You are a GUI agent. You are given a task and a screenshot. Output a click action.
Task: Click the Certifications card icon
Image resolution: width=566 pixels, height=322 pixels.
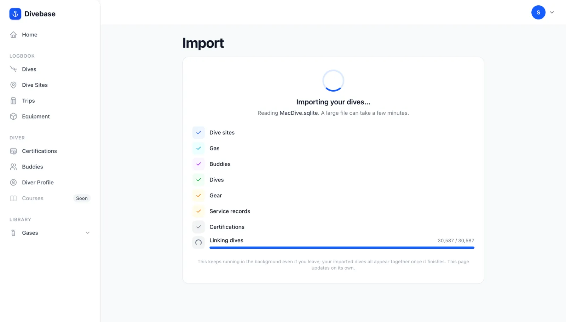tap(13, 151)
